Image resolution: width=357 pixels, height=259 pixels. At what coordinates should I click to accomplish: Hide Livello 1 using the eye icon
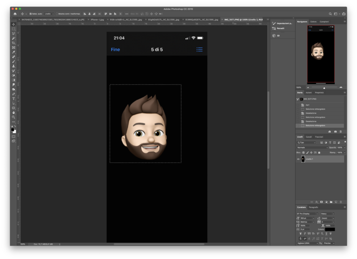click(298, 159)
